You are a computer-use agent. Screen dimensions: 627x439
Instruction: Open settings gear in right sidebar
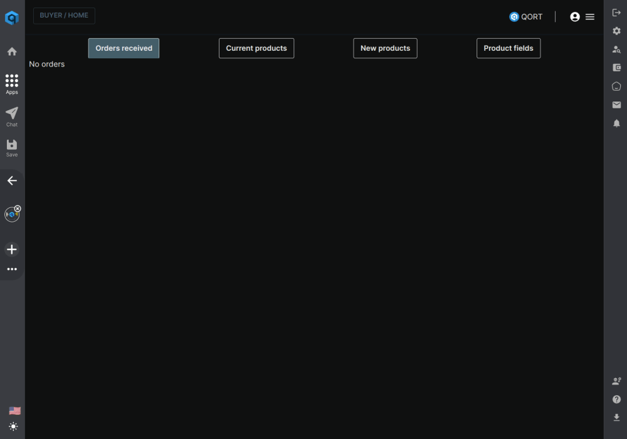click(x=616, y=31)
